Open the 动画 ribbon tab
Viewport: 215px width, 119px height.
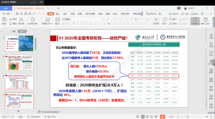pyautogui.click(x=80, y=14)
